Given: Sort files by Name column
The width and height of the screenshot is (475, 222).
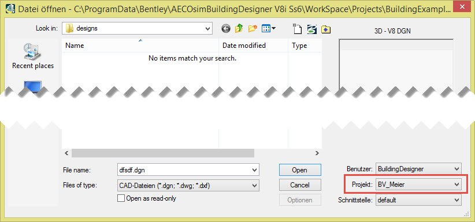Looking at the screenshot, I should pos(140,46).
